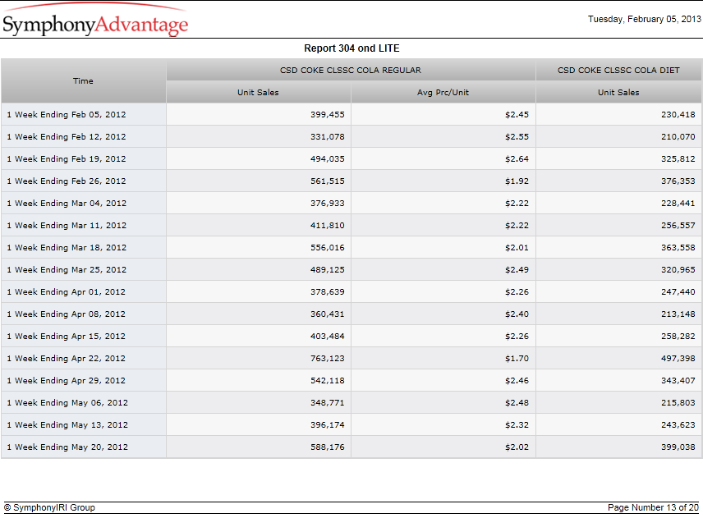
Task: Select row '1 Week Ending May 13, 2012'
Action: (351, 424)
